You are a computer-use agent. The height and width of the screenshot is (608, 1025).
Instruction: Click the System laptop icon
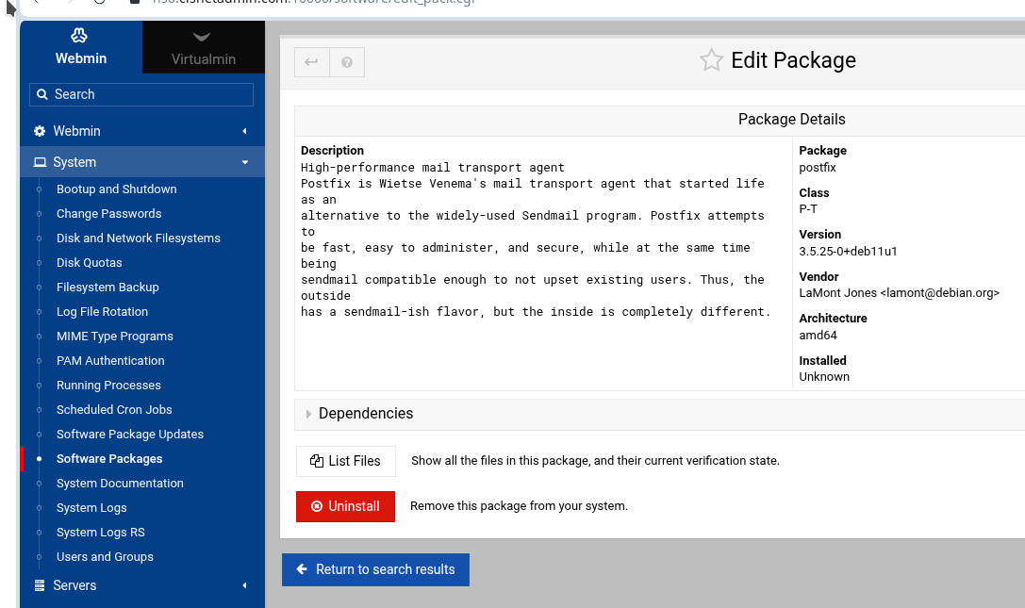40,162
